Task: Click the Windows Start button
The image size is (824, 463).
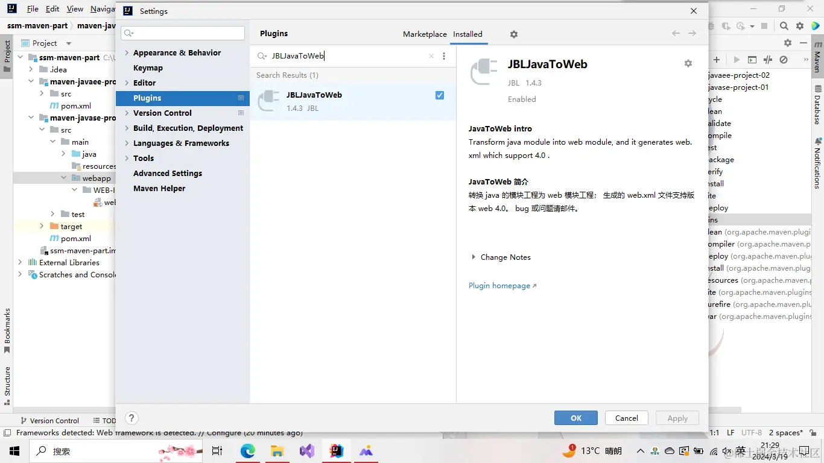Action: click(14, 451)
